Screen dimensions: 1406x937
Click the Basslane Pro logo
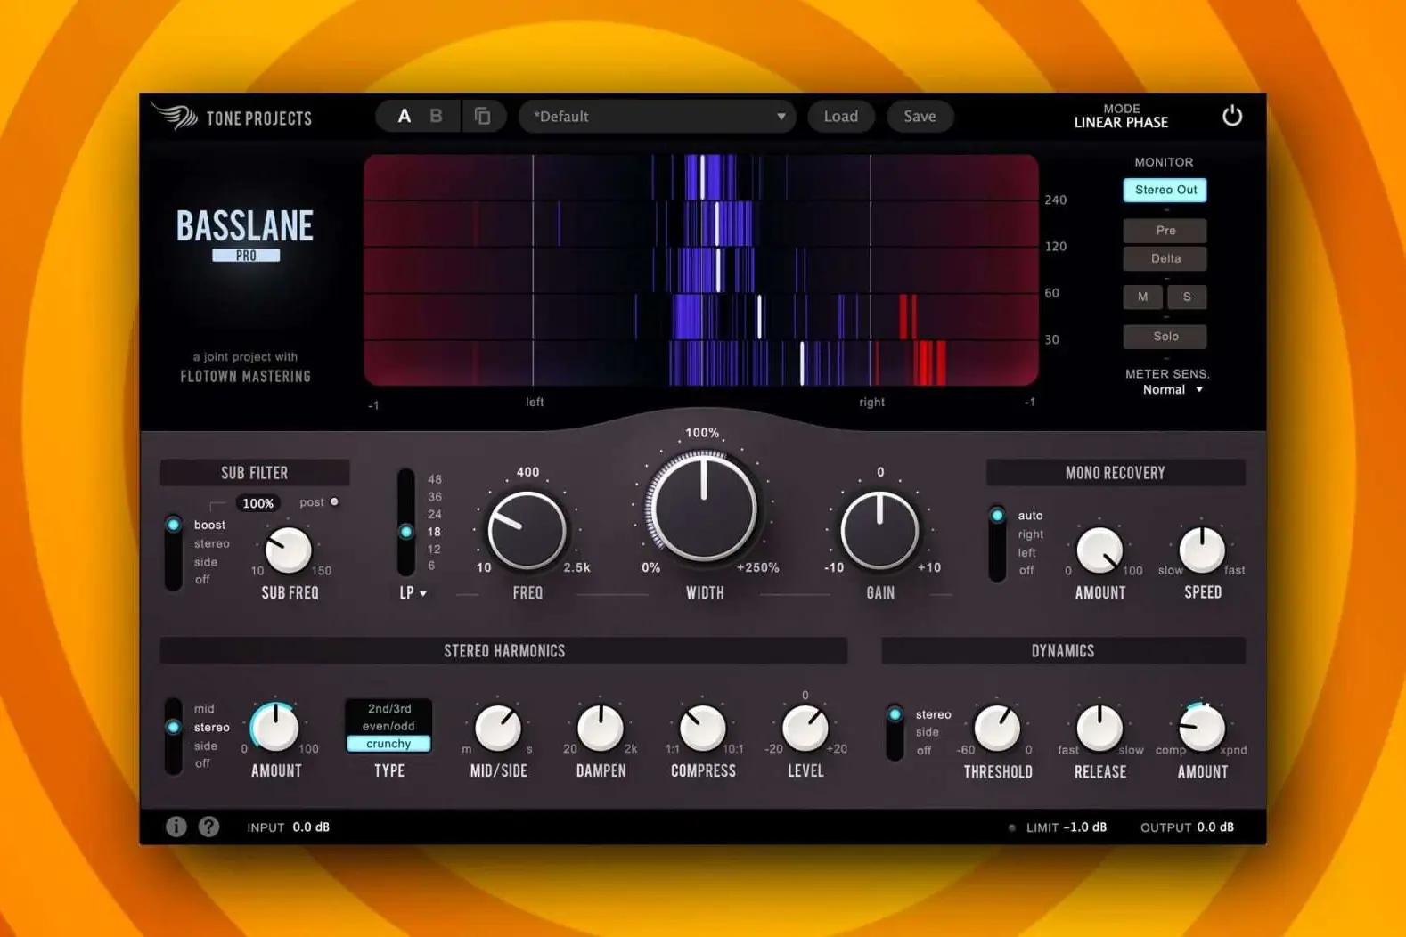click(x=245, y=234)
